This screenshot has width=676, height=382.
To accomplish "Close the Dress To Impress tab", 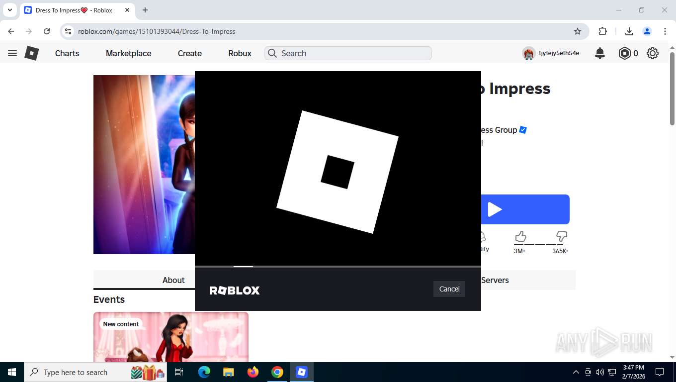I will pyautogui.click(x=127, y=10).
